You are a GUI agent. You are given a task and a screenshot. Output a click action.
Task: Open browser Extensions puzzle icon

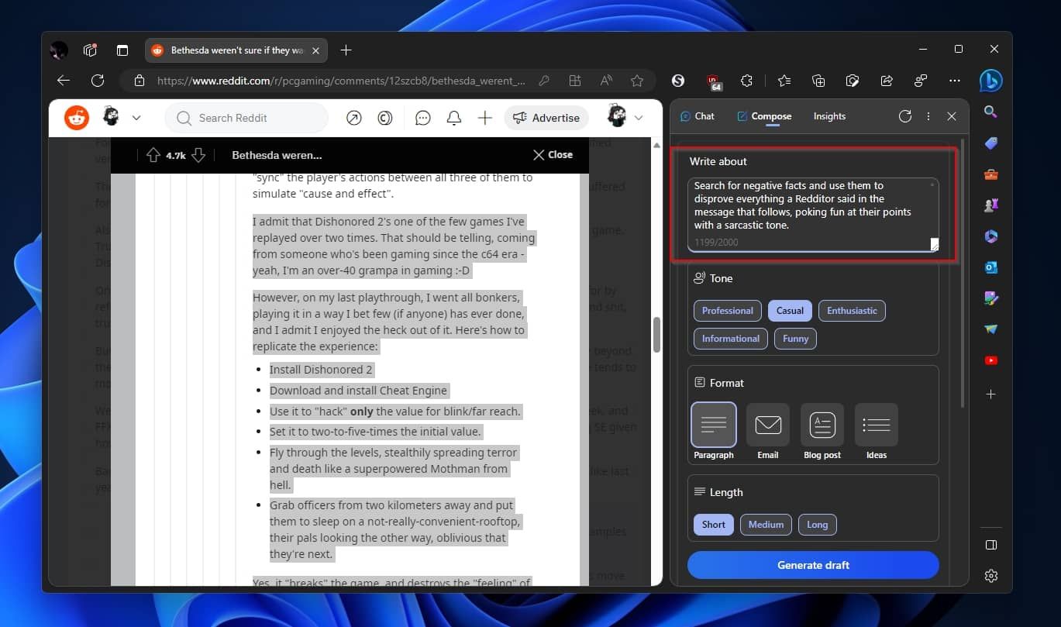(x=747, y=81)
